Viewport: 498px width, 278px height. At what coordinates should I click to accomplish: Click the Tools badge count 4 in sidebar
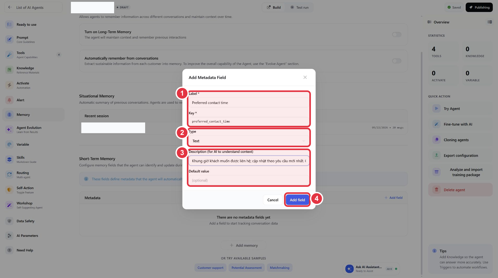tap(59, 55)
